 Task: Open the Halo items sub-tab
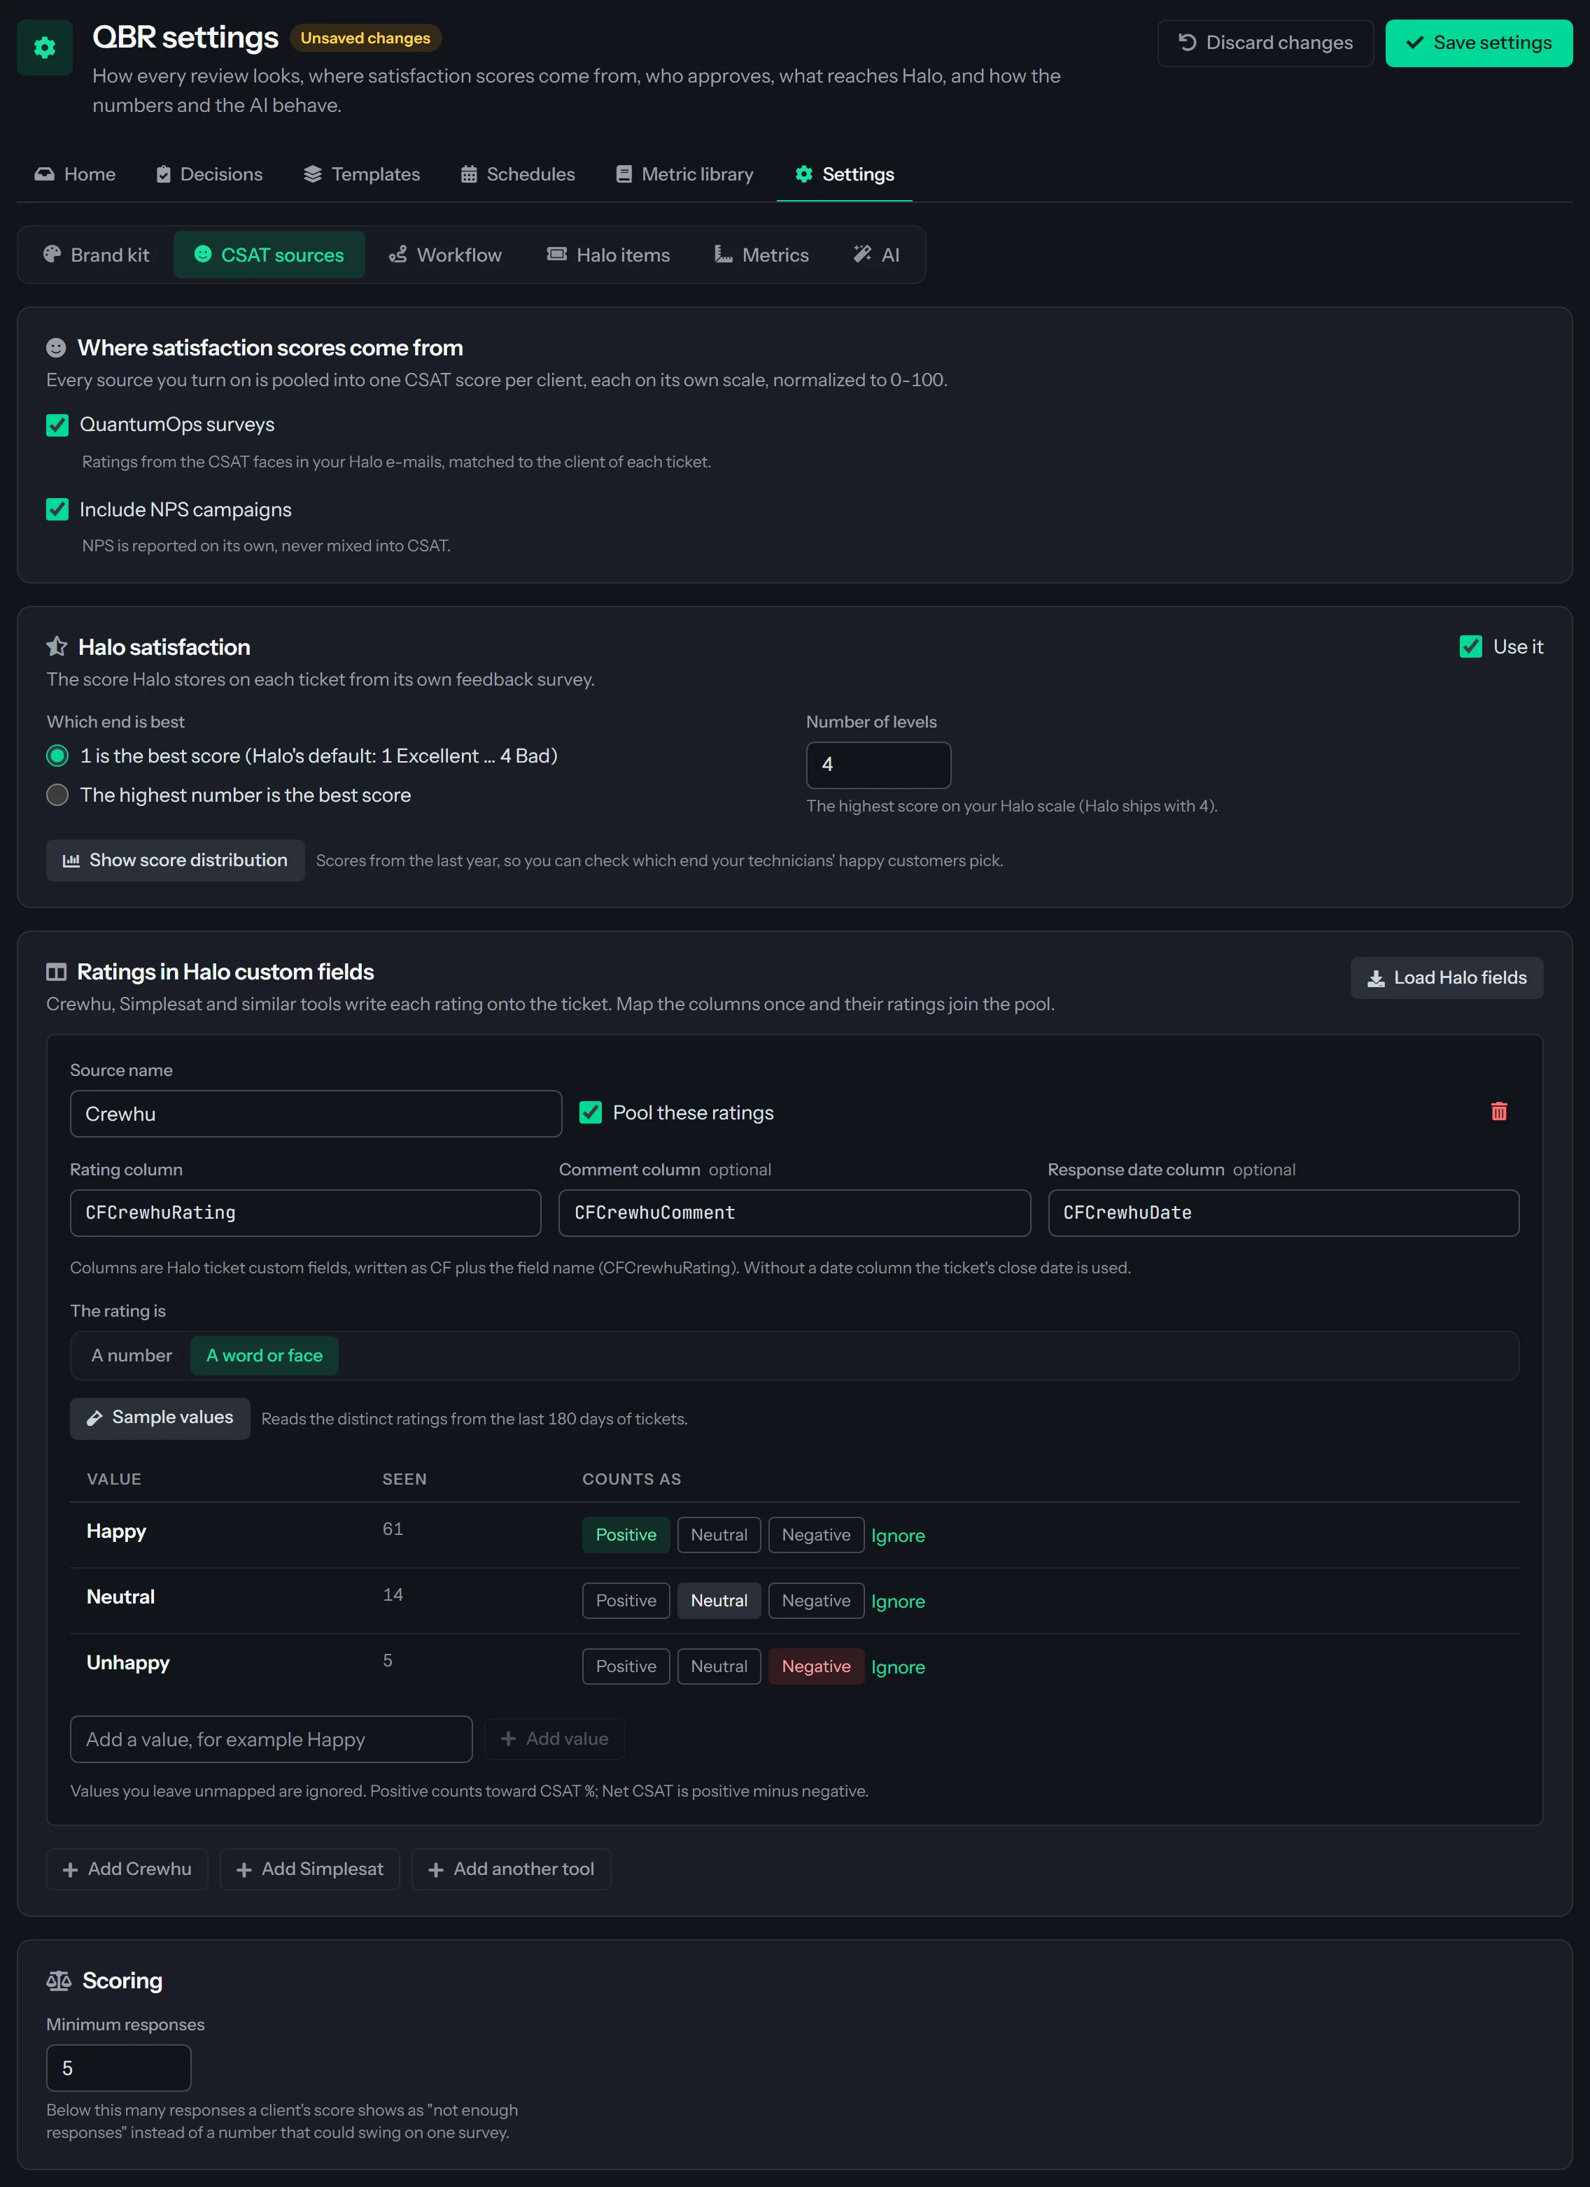608,255
